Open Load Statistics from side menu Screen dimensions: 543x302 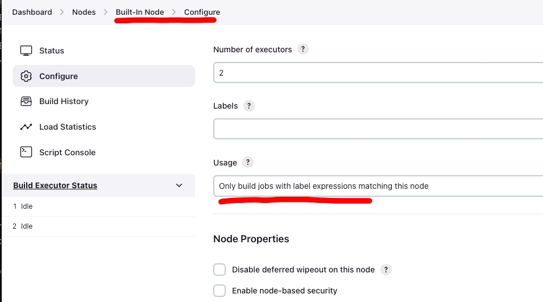[x=67, y=127]
